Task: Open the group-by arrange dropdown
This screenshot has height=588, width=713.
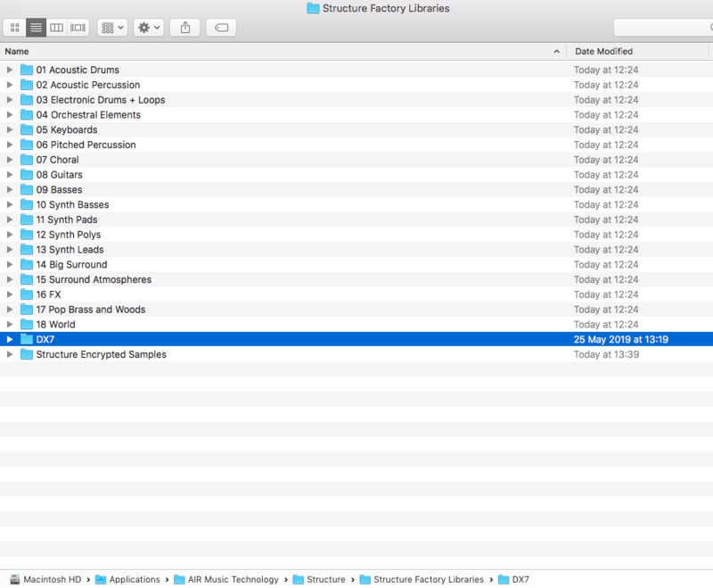Action: [113, 28]
